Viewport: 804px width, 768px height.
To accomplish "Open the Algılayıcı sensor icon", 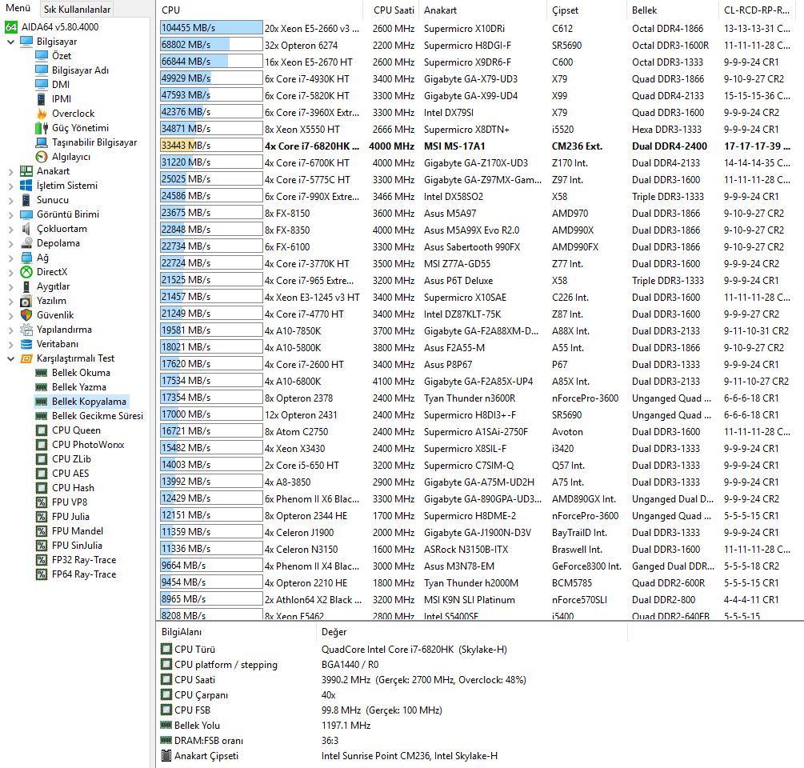I will [42, 156].
